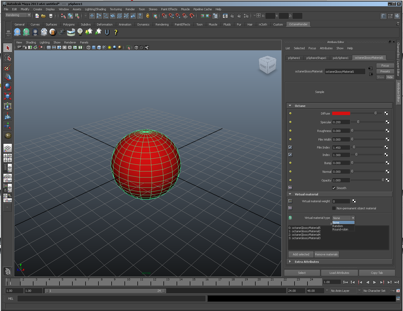Open the Rendering menu set dropdown
The height and width of the screenshot is (311, 403).
(18, 15)
